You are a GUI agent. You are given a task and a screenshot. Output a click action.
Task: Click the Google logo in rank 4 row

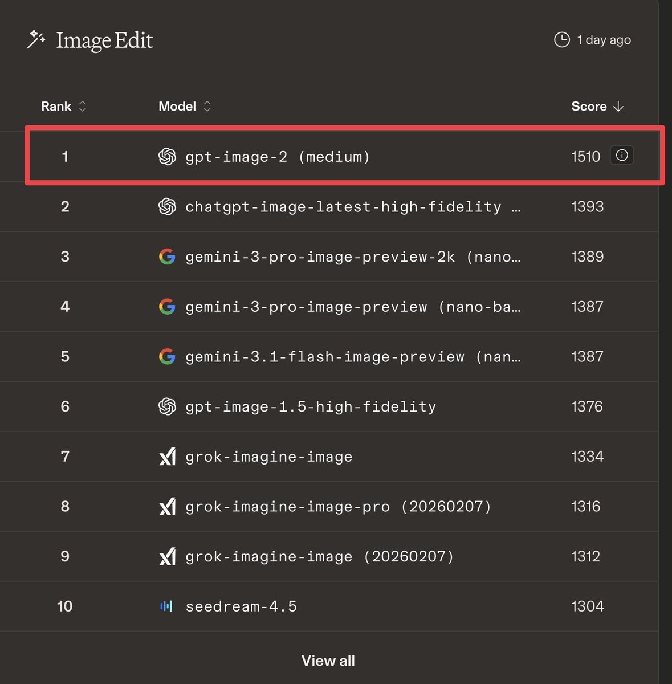(167, 307)
